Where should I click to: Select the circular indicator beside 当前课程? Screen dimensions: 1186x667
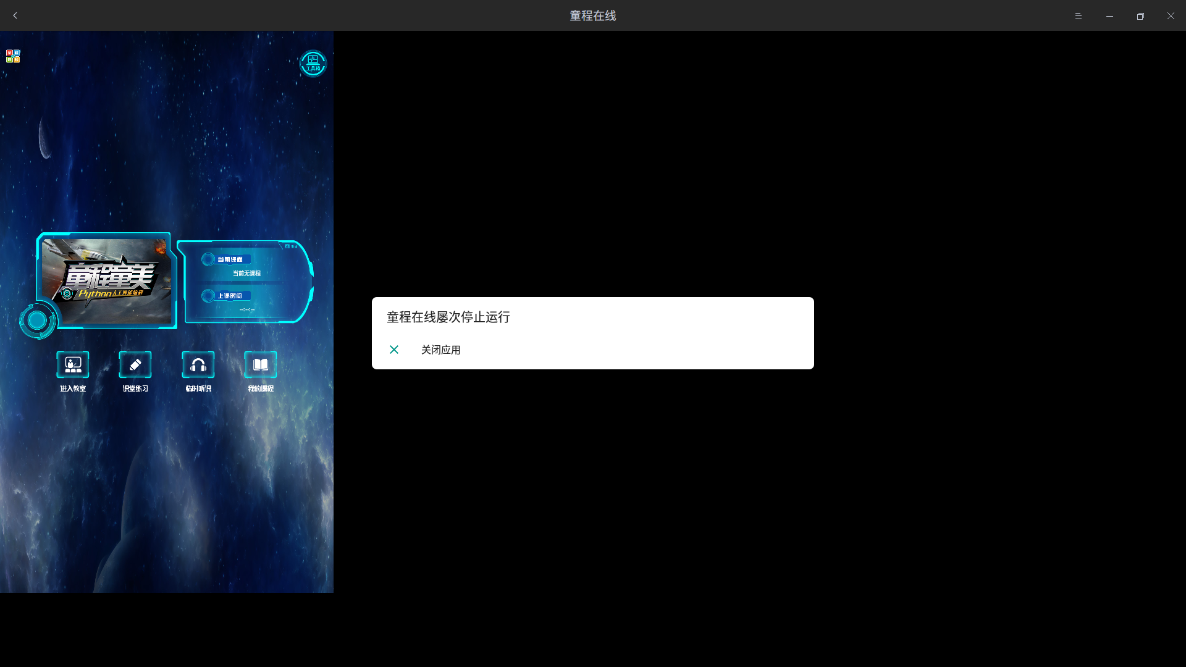[x=208, y=259]
